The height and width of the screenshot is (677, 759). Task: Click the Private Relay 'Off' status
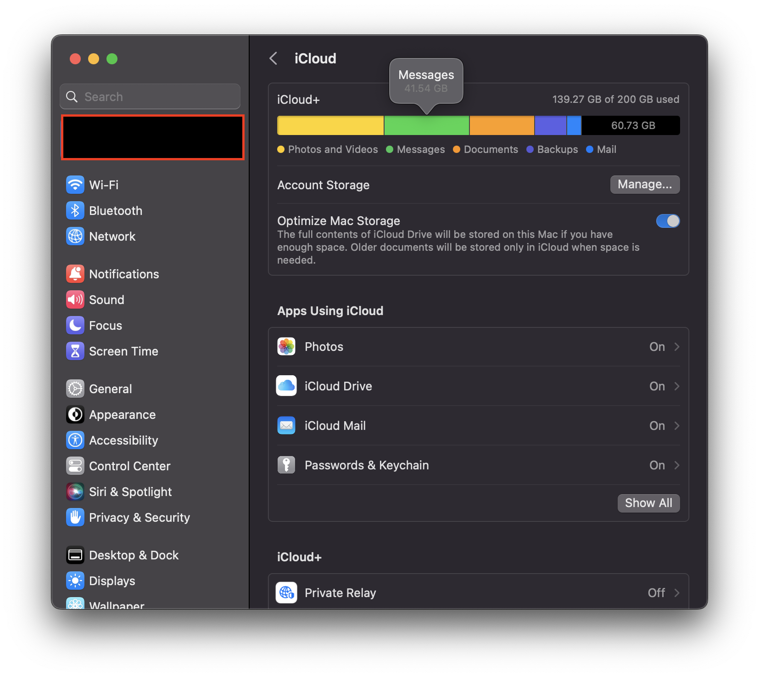pos(656,593)
